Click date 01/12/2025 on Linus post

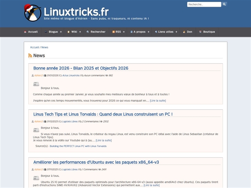(x=52, y=121)
